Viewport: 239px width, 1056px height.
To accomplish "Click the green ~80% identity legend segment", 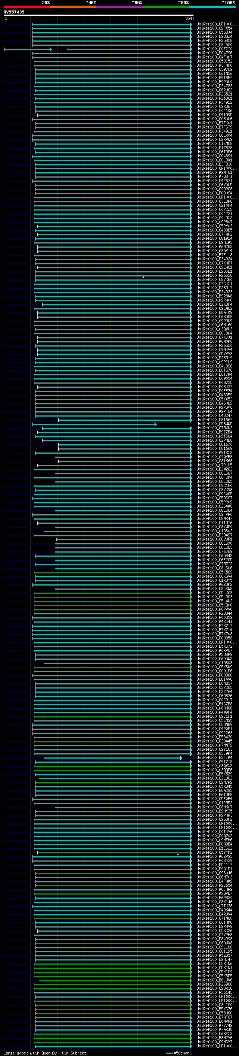I will coord(166,7).
